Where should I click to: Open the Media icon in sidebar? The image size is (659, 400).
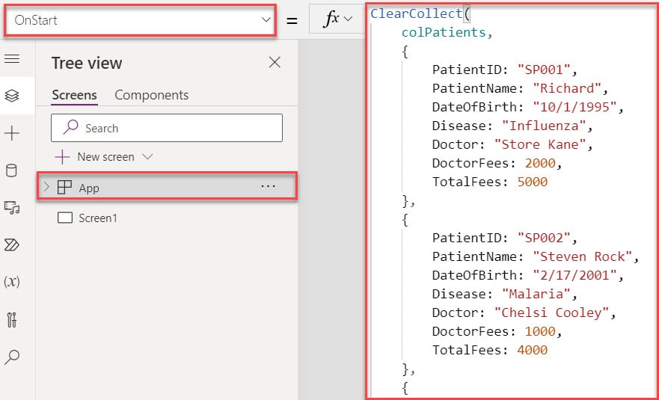click(x=12, y=208)
